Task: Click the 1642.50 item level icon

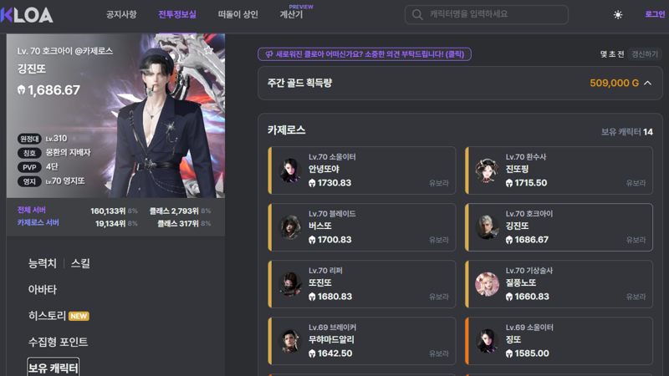Action: pos(312,353)
